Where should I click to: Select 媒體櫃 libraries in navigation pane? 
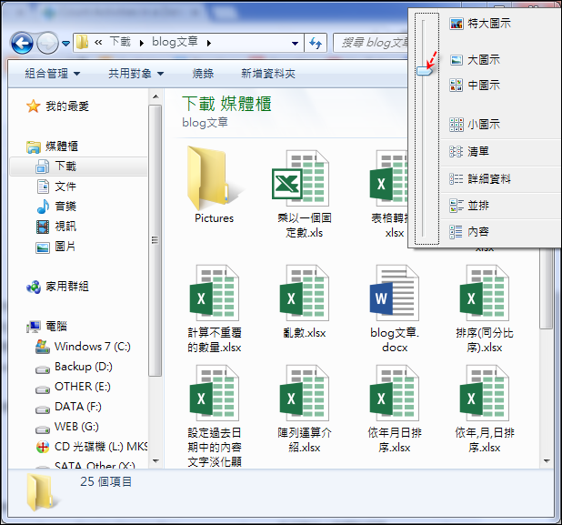[53, 146]
